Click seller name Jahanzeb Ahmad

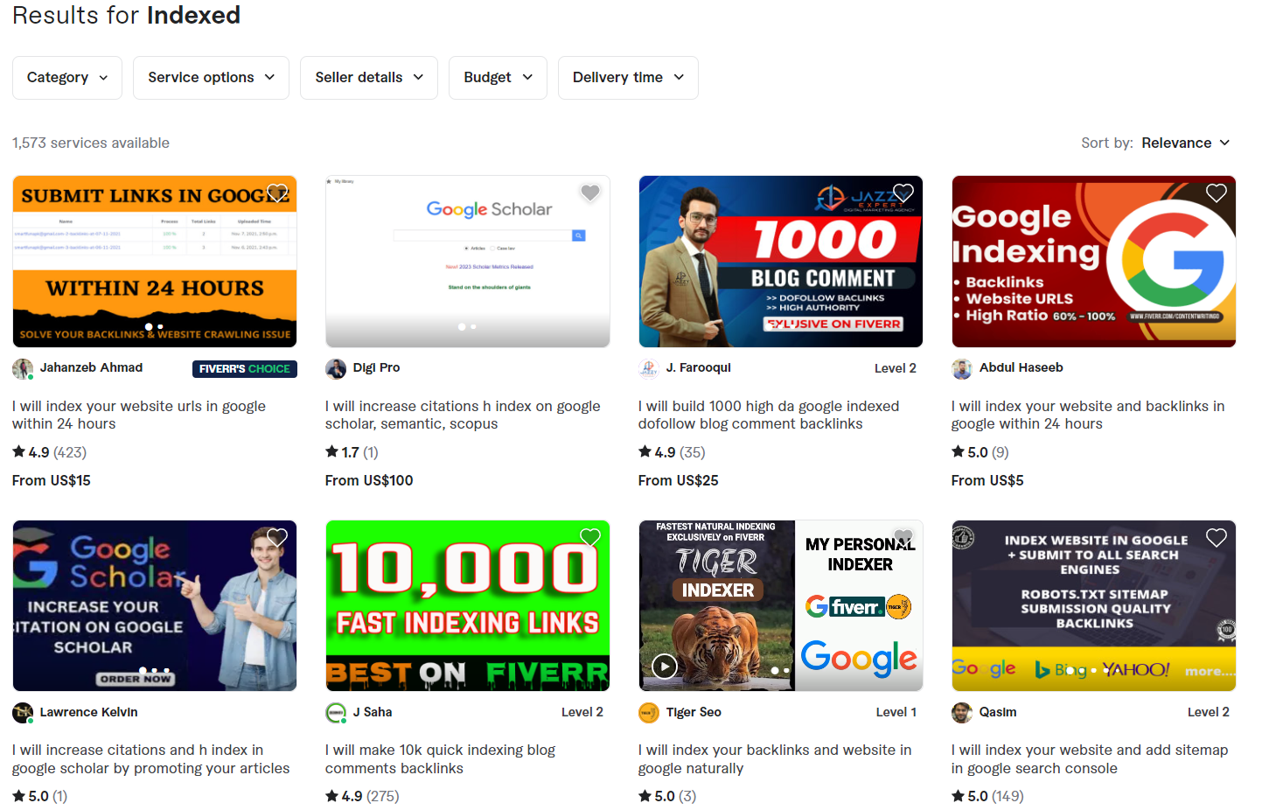click(91, 367)
